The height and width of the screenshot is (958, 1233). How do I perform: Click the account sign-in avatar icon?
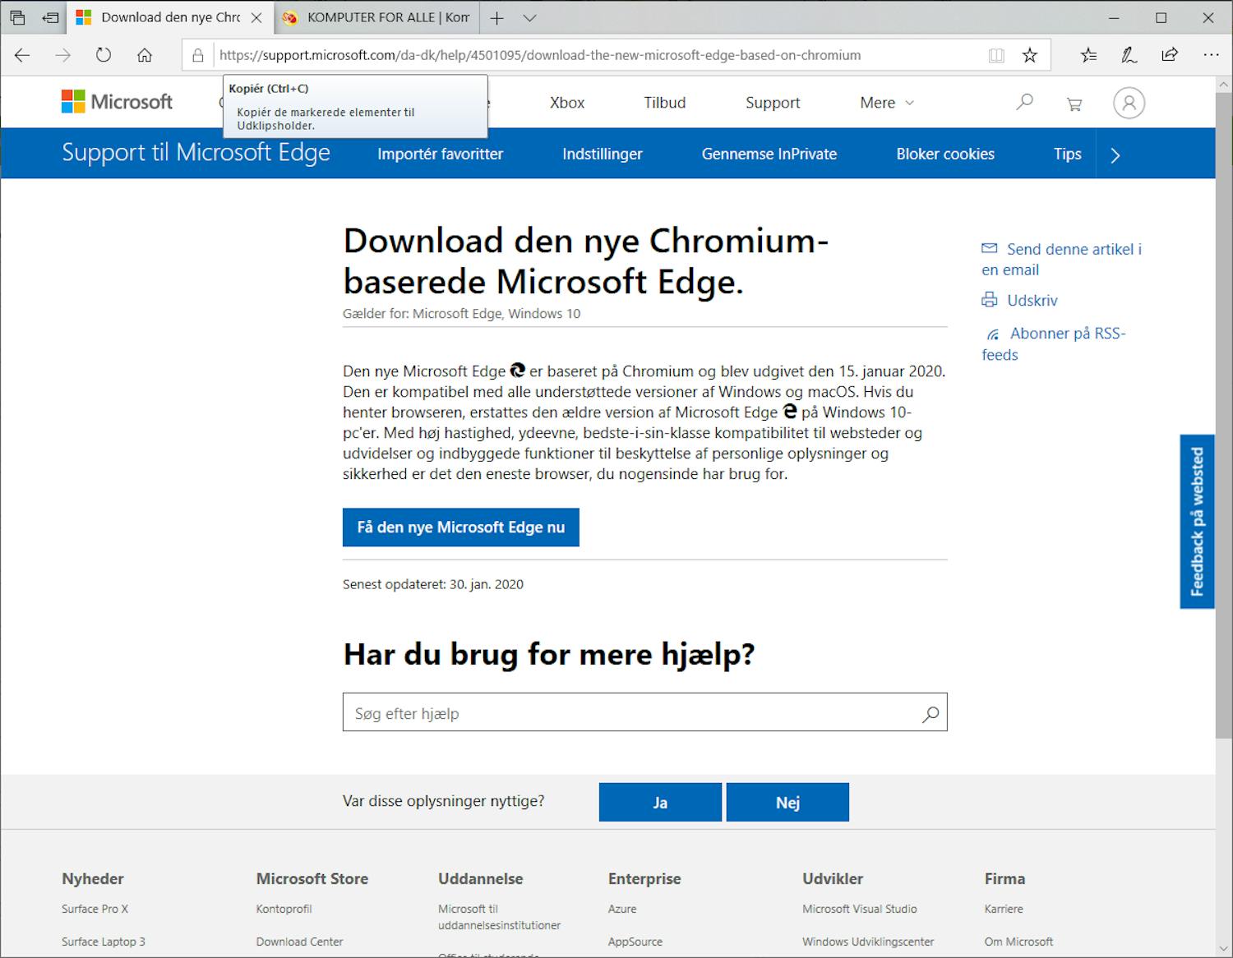click(x=1129, y=103)
